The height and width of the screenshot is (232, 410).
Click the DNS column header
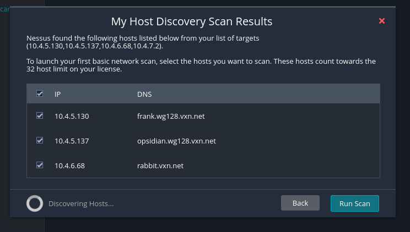[144, 94]
